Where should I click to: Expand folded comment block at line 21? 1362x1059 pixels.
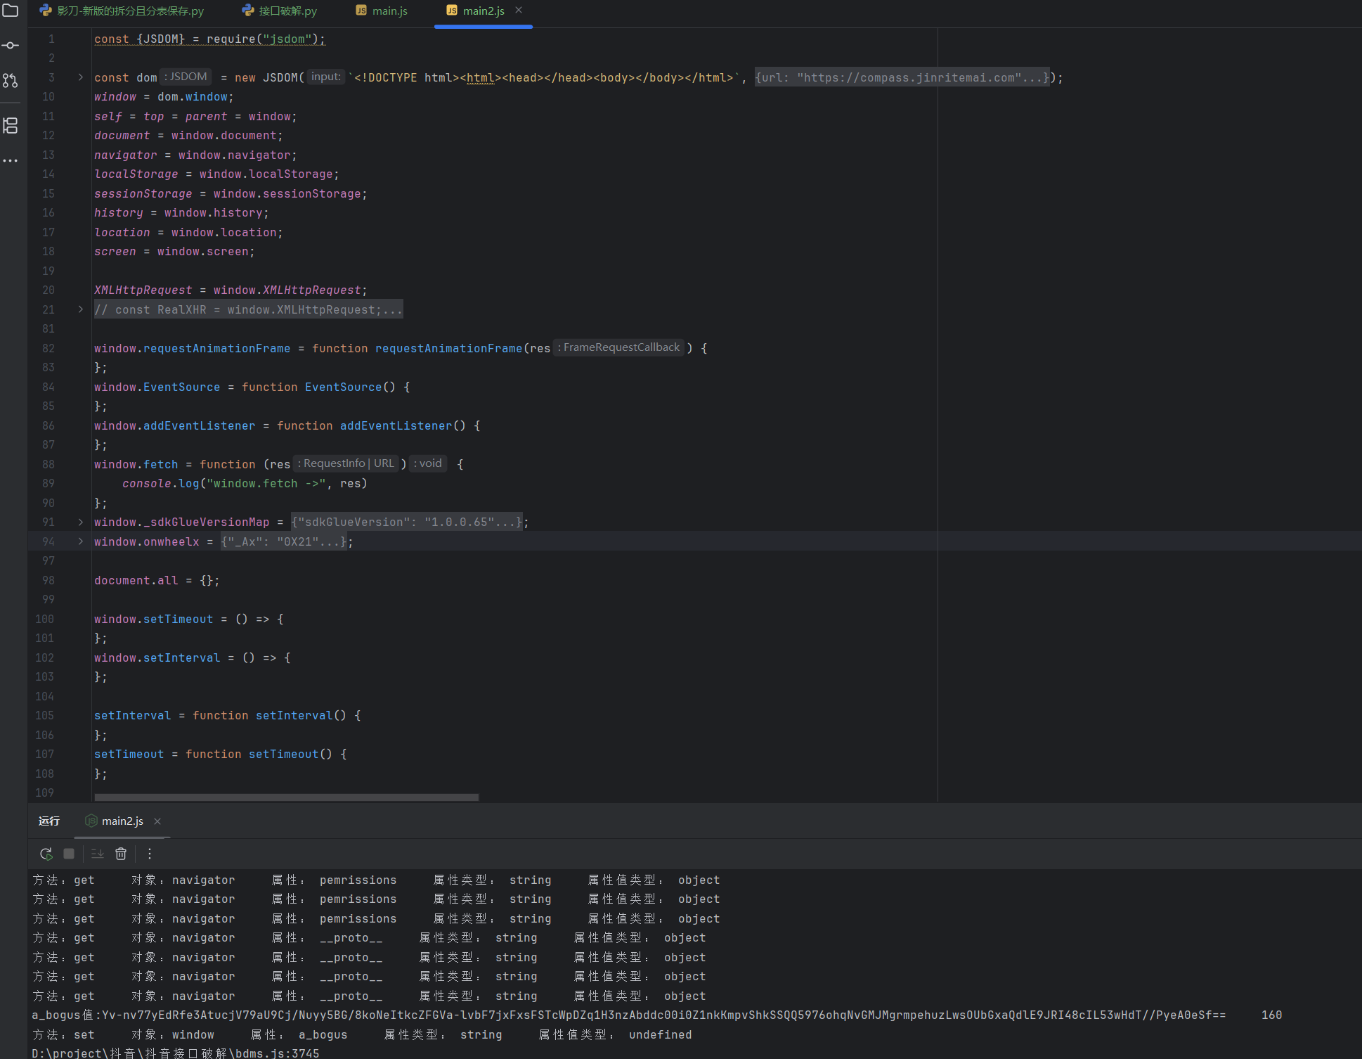[80, 309]
